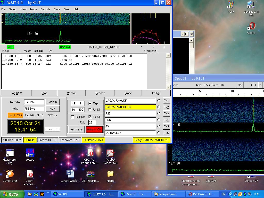Select the radio button for CQ RW0LDF message
The image size is (264, 198).
coord(159,133)
